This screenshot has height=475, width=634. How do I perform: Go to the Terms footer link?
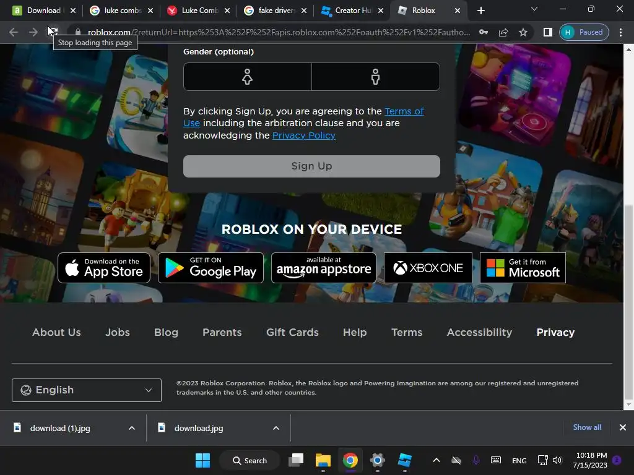pos(407,332)
